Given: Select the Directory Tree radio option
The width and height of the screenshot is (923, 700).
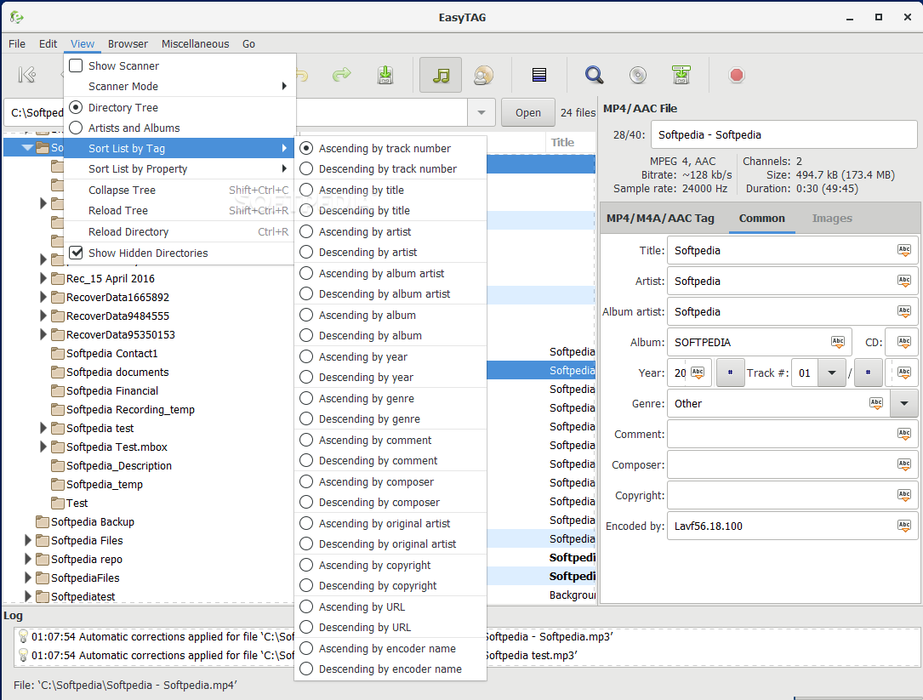Looking at the screenshot, I should click(x=76, y=107).
